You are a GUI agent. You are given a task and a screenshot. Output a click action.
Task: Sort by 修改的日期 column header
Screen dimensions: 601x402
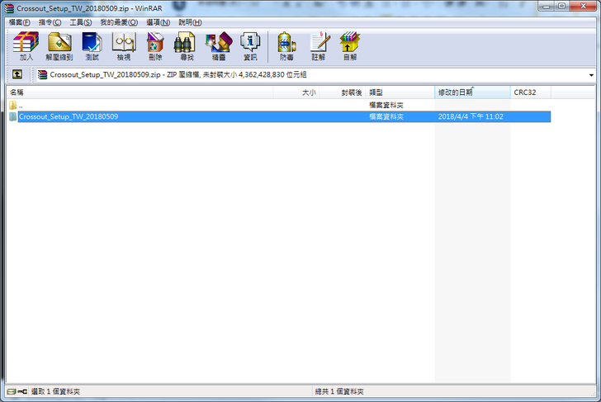[472, 92]
